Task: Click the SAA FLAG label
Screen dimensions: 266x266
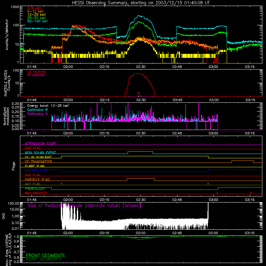Action: click(33, 175)
